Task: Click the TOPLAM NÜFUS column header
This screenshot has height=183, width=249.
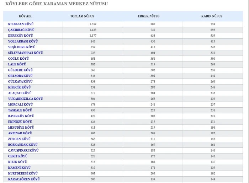Action: coord(82,16)
